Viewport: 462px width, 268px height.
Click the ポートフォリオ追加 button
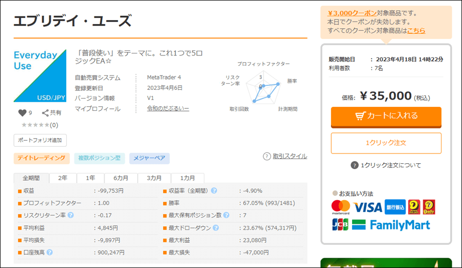pos(40,140)
